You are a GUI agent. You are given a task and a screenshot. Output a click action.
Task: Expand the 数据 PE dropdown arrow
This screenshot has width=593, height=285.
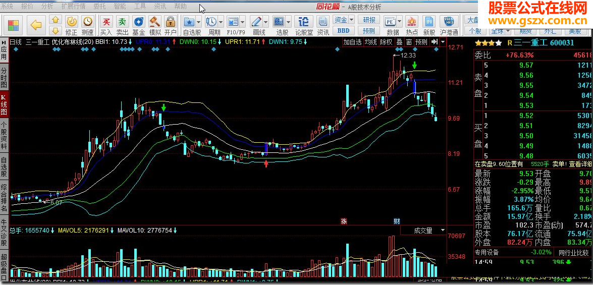[399, 22]
